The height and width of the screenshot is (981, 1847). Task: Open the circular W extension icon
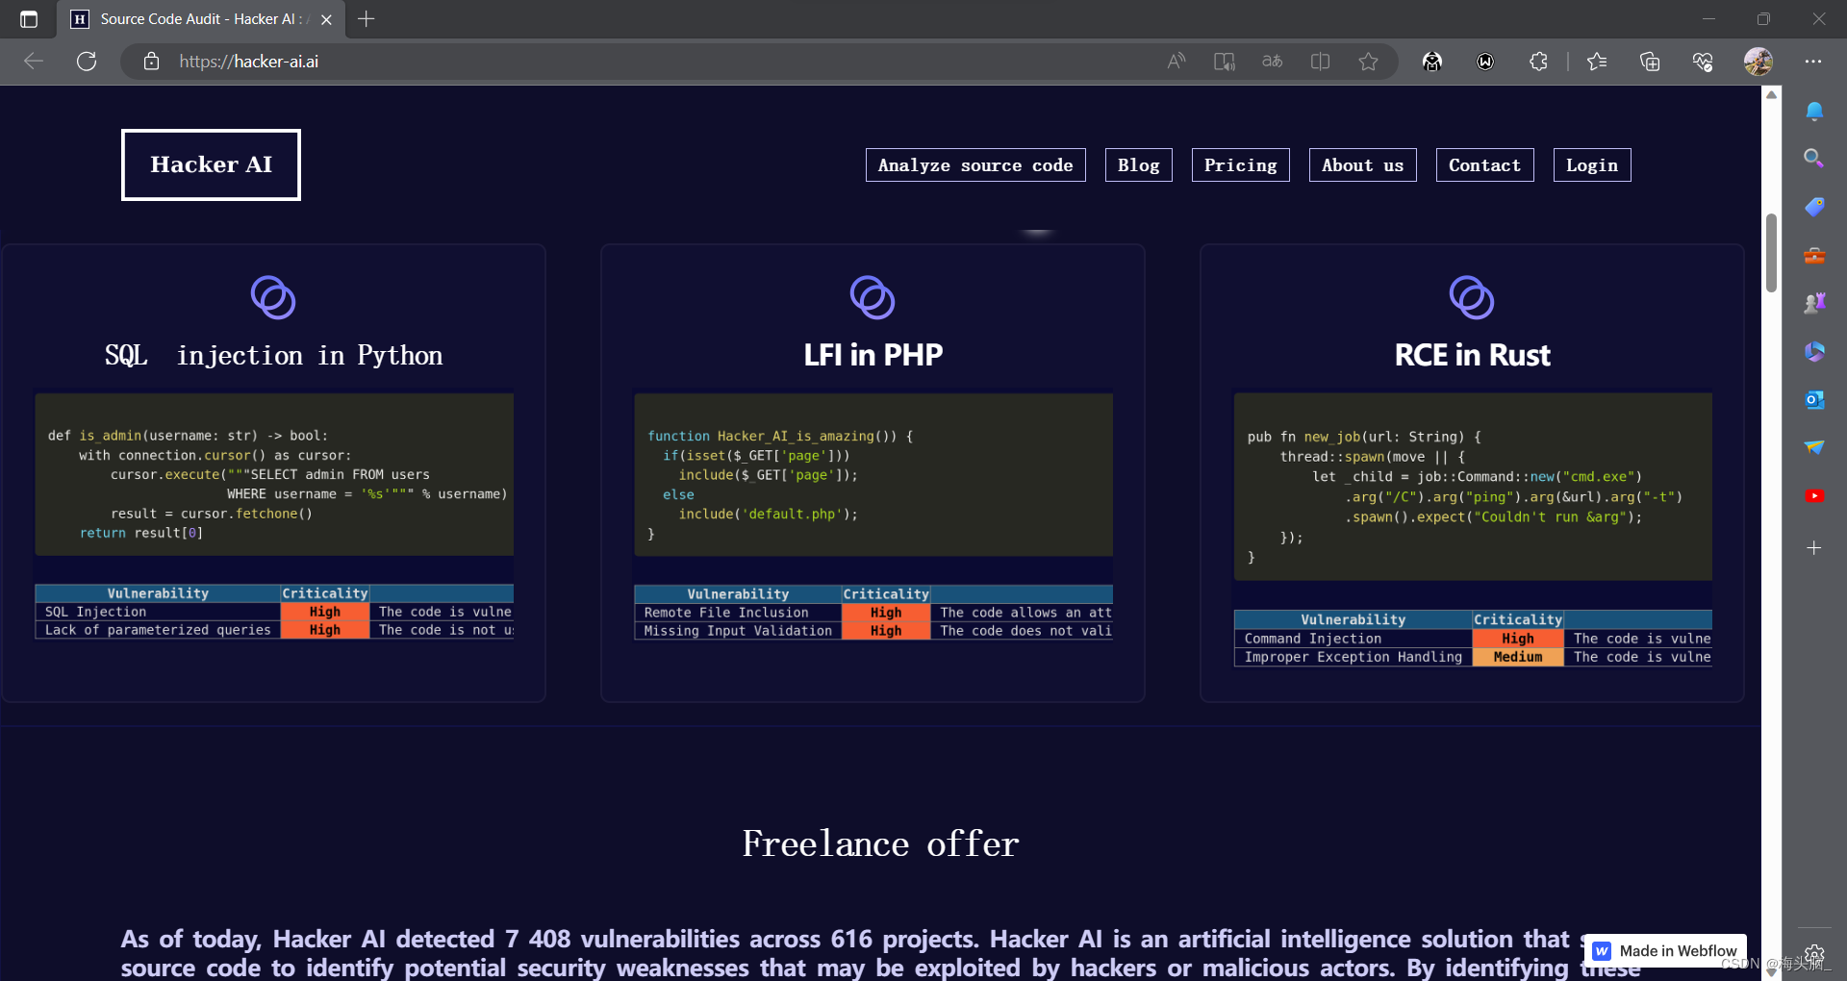(1485, 62)
